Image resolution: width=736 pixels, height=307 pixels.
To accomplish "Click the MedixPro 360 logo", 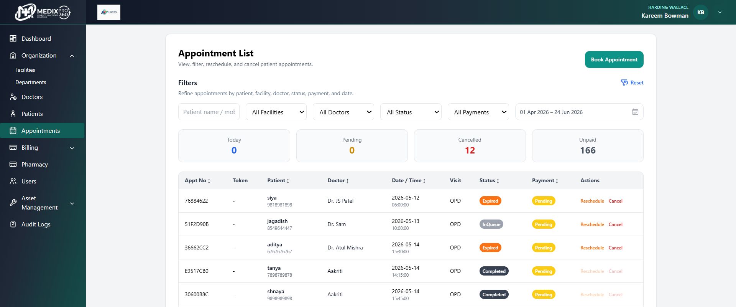I will 43,12.
